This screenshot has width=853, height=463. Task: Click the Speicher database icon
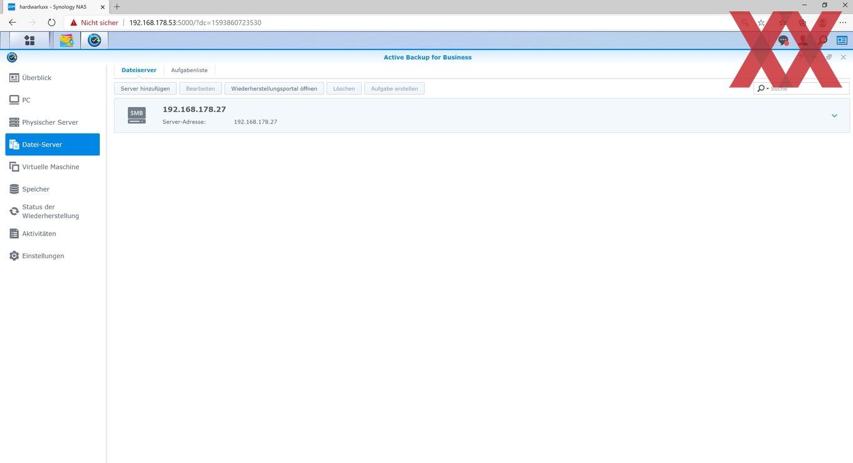pos(14,189)
